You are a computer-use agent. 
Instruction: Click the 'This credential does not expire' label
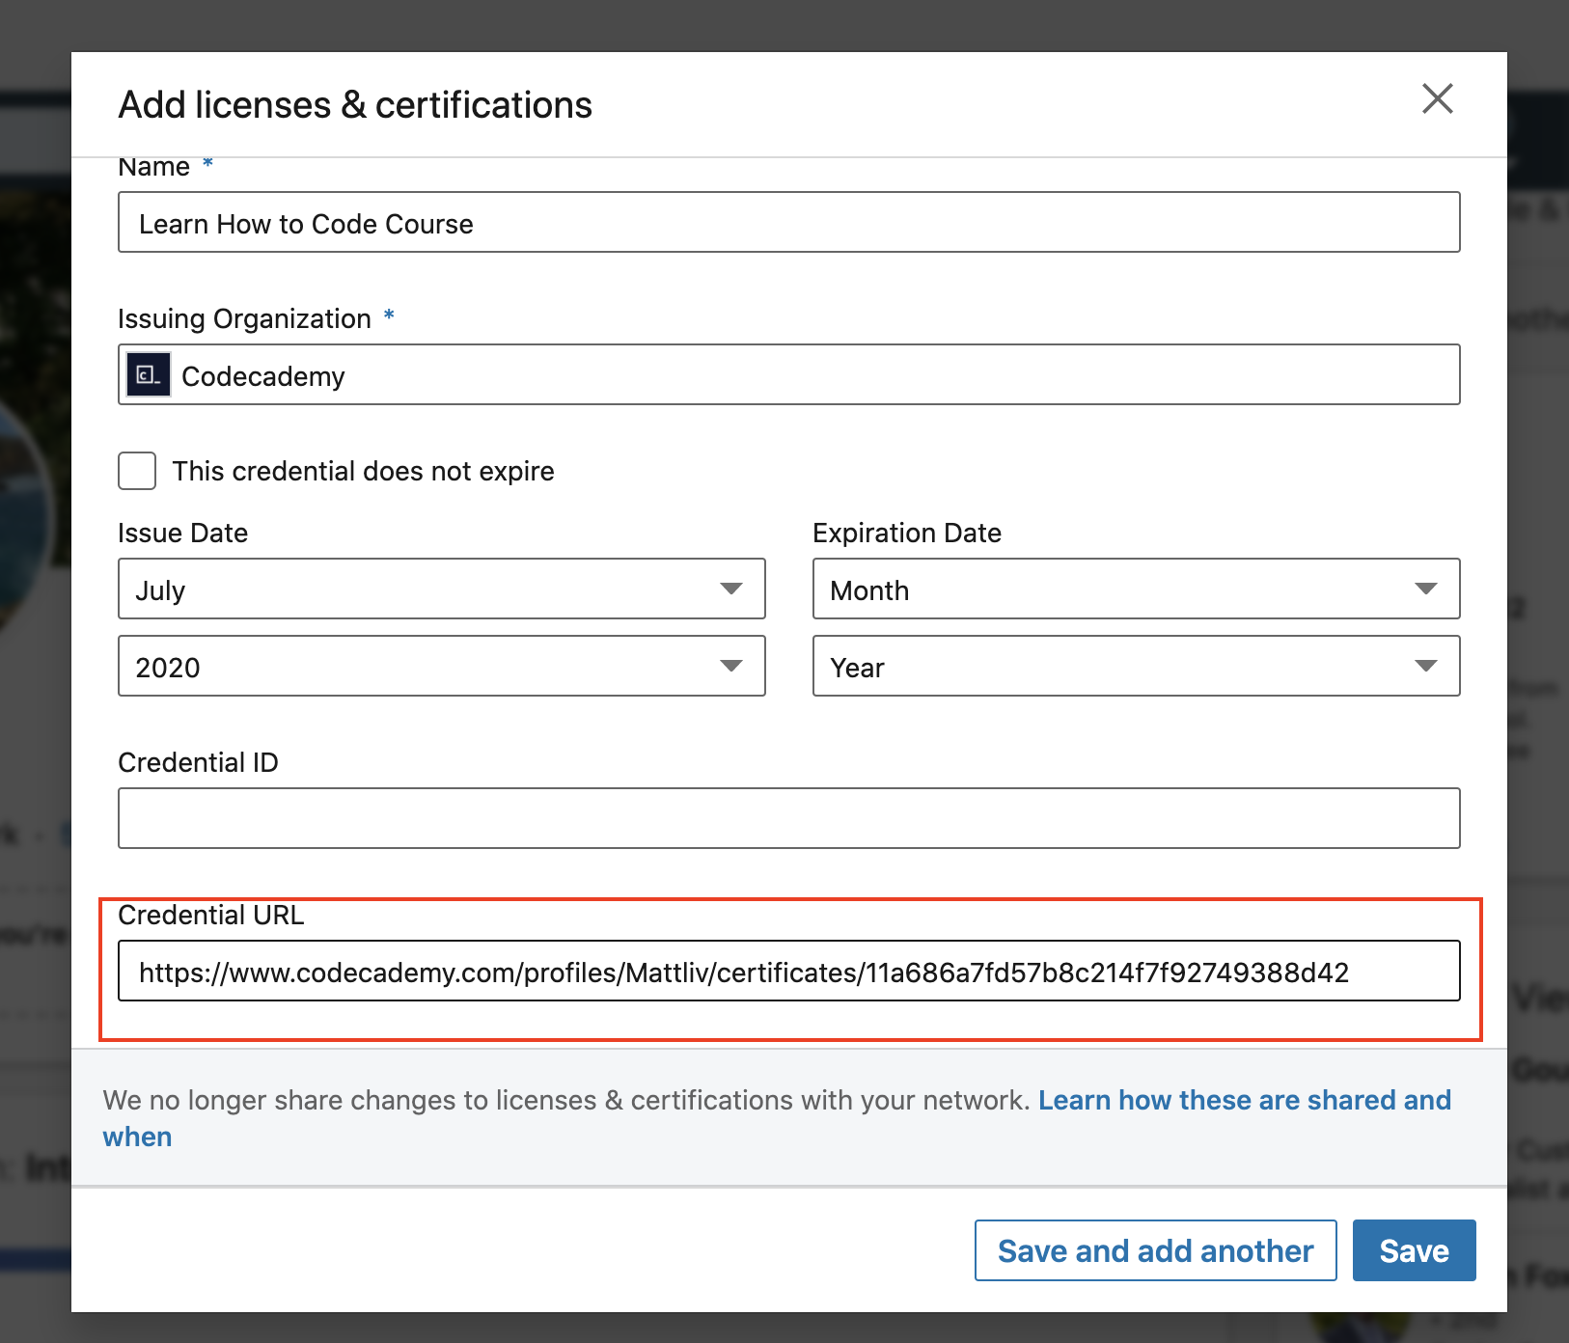[363, 471]
